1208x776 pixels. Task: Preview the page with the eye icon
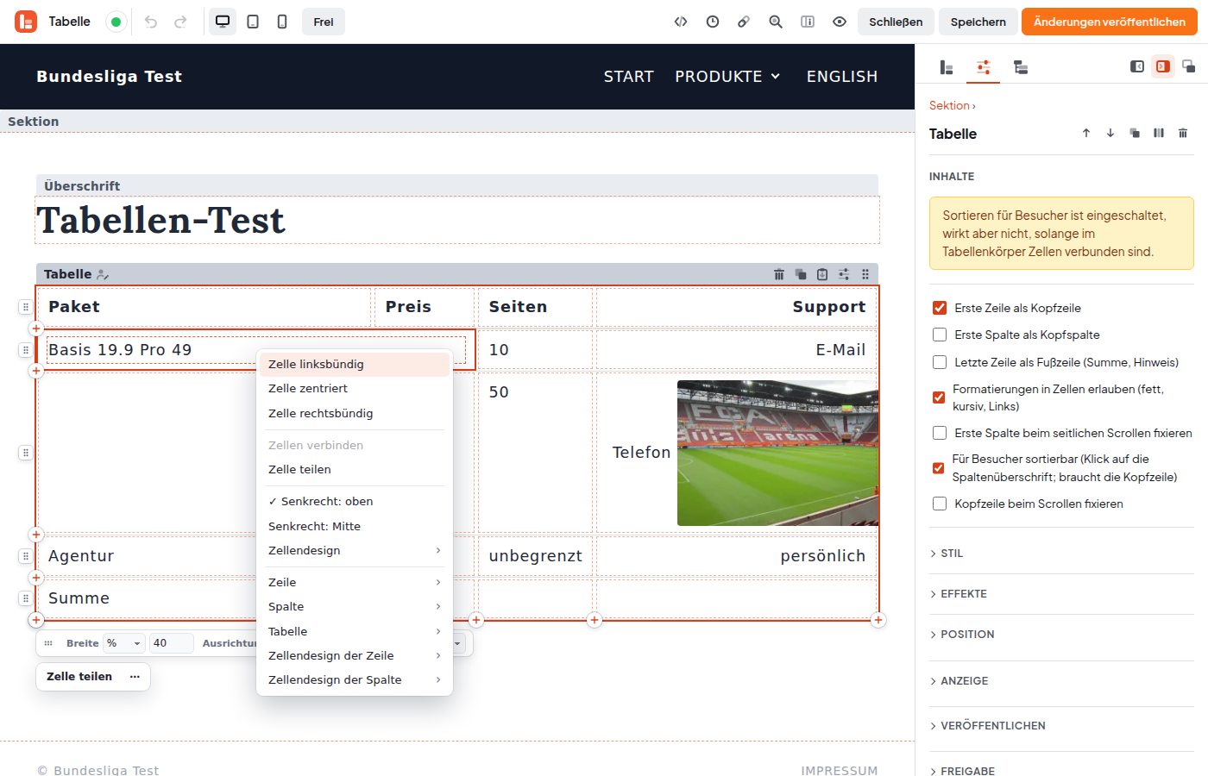click(840, 22)
